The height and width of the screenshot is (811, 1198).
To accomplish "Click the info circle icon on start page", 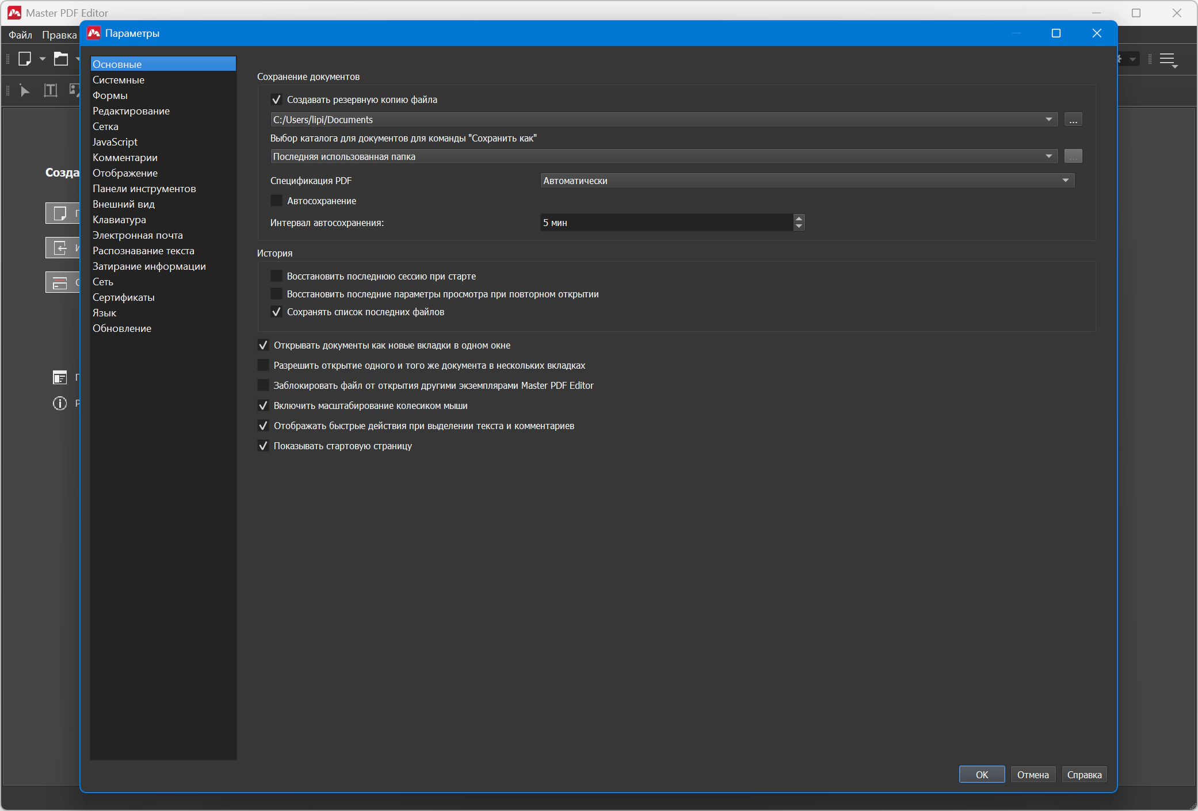I will (60, 403).
